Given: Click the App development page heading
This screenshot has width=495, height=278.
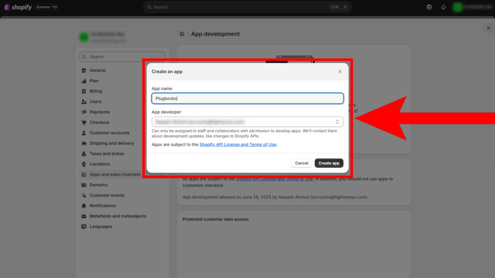Looking at the screenshot, I should [215, 34].
